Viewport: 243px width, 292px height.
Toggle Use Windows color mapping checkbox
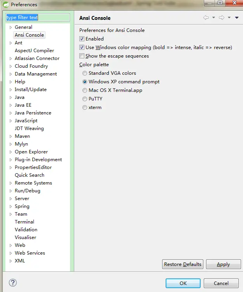click(x=82, y=47)
